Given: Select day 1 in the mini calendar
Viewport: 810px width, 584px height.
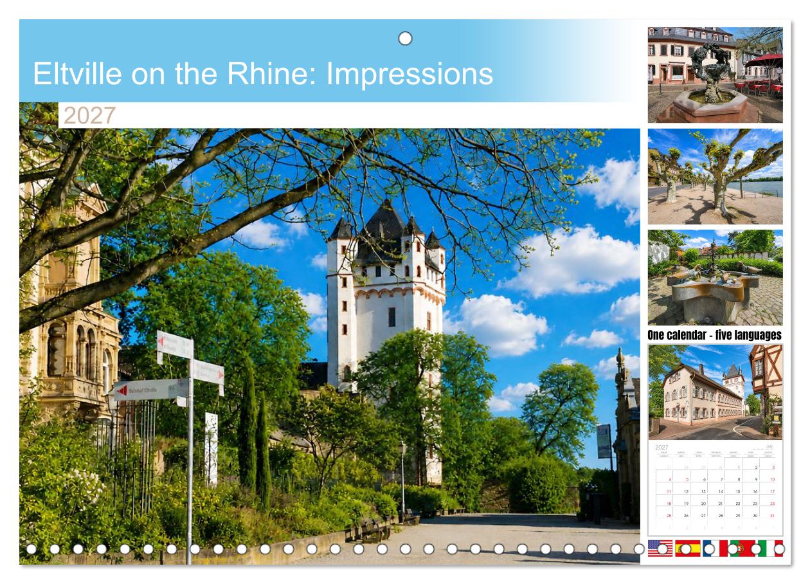Looking at the screenshot, I should 740,468.
